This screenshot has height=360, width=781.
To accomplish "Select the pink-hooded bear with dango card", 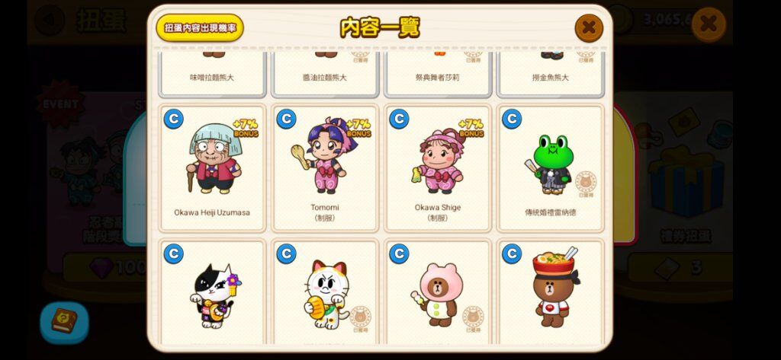I will click(x=438, y=292).
